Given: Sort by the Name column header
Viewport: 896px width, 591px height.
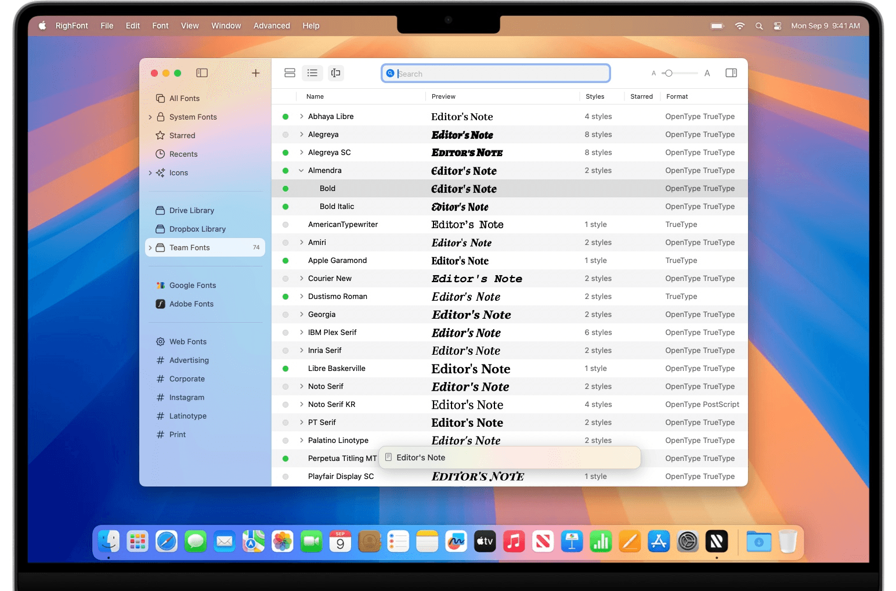Looking at the screenshot, I should (x=315, y=97).
